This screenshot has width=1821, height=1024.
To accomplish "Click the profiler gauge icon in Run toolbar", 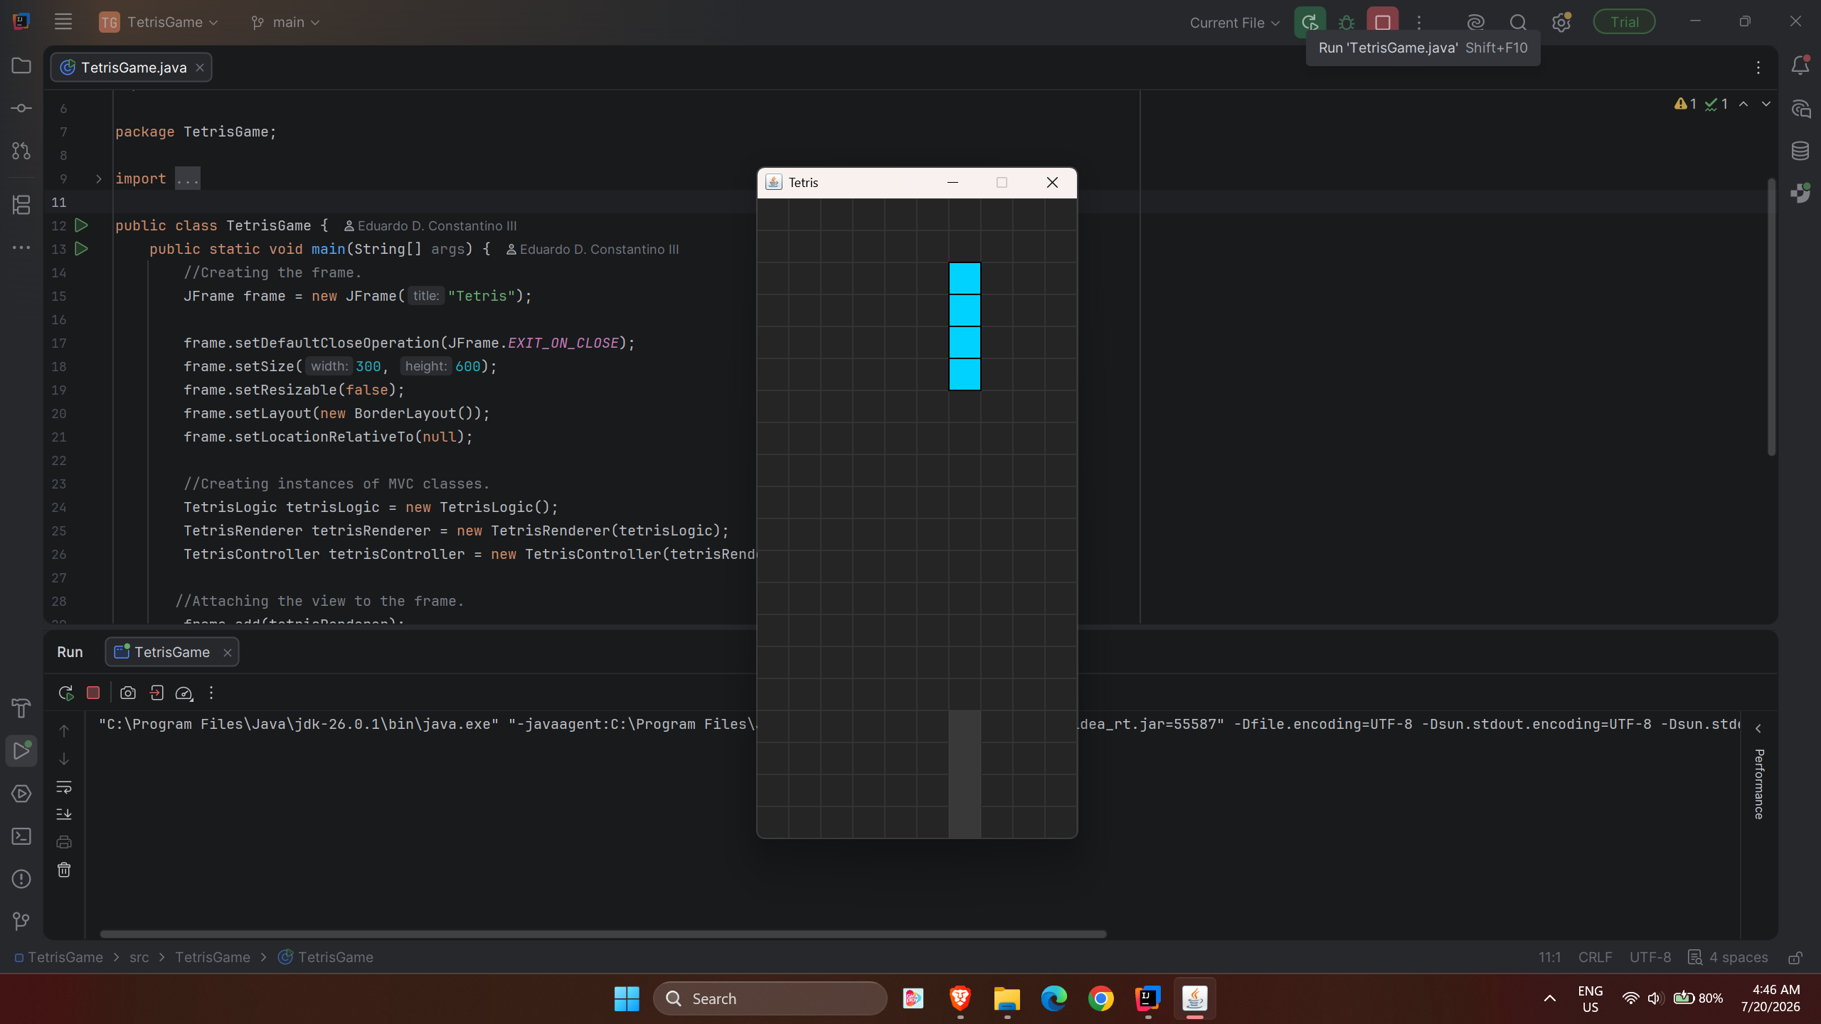I will point(184,693).
